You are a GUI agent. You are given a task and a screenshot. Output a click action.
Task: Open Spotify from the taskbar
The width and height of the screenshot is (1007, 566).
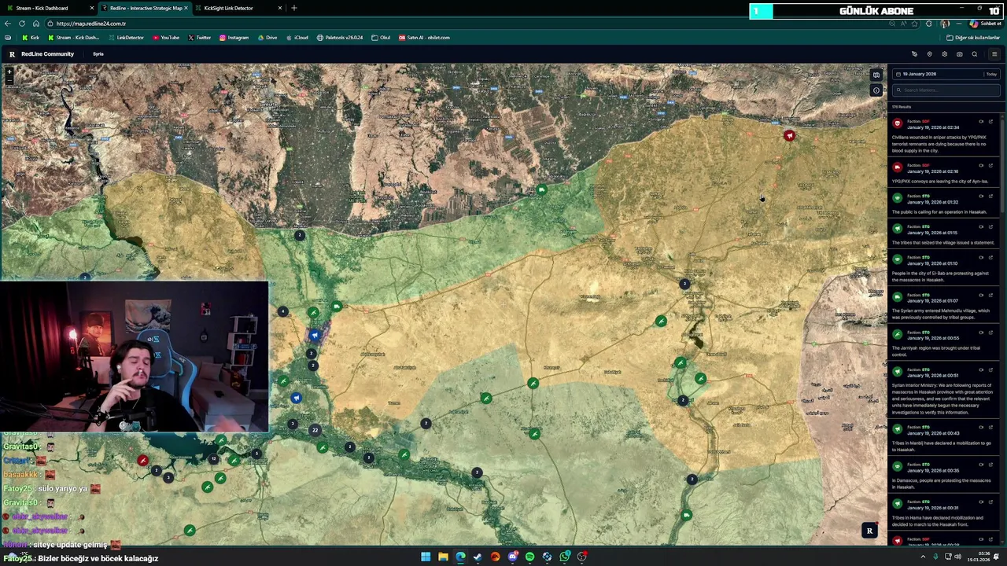click(529, 557)
